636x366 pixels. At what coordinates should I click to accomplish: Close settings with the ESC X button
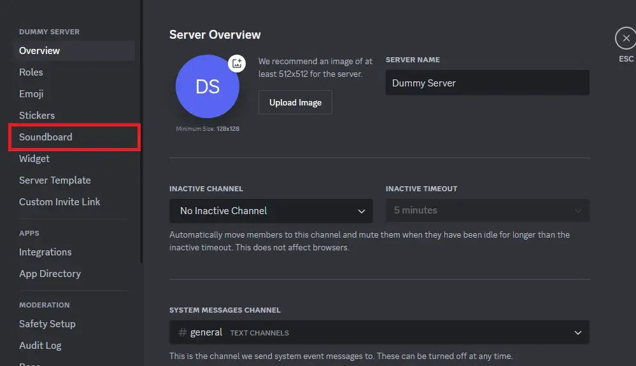[626, 39]
